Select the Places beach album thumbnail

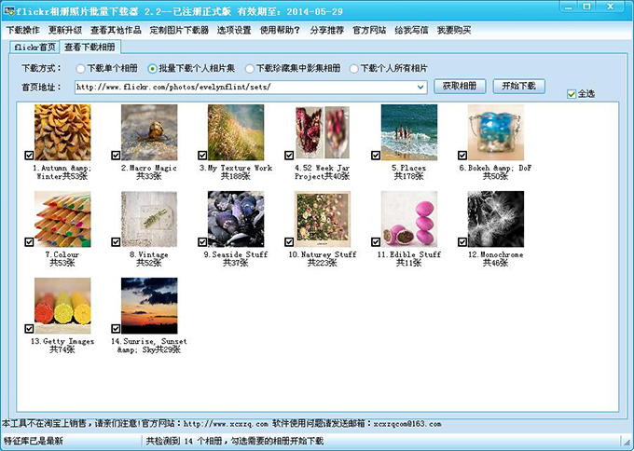tap(409, 132)
